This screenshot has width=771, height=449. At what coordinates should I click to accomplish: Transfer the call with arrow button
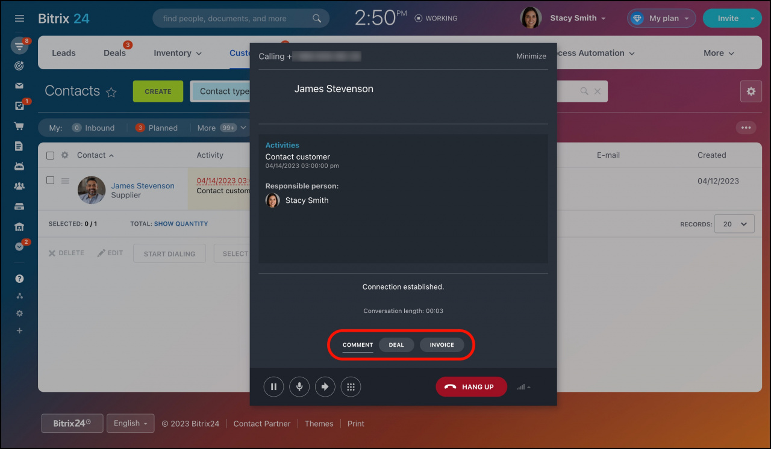point(325,387)
